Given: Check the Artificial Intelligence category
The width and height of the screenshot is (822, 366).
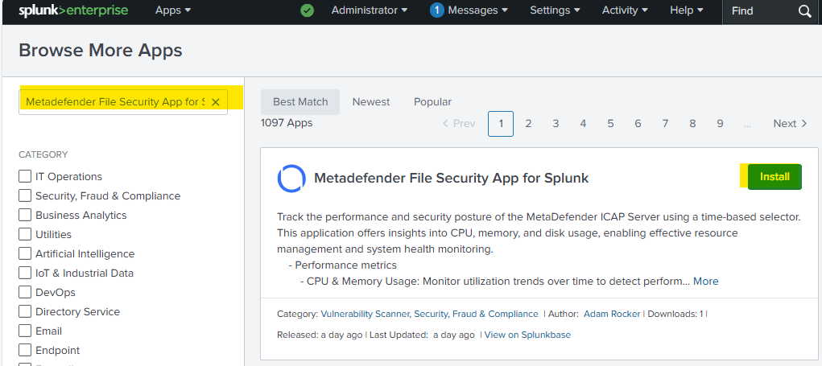Looking at the screenshot, I should pos(25,254).
